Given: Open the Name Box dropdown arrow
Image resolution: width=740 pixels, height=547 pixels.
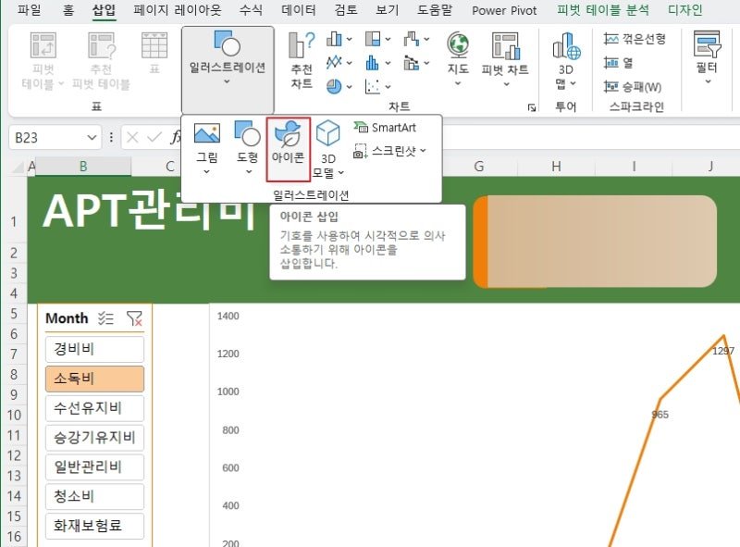Looking at the screenshot, I should (x=92, y=138).
